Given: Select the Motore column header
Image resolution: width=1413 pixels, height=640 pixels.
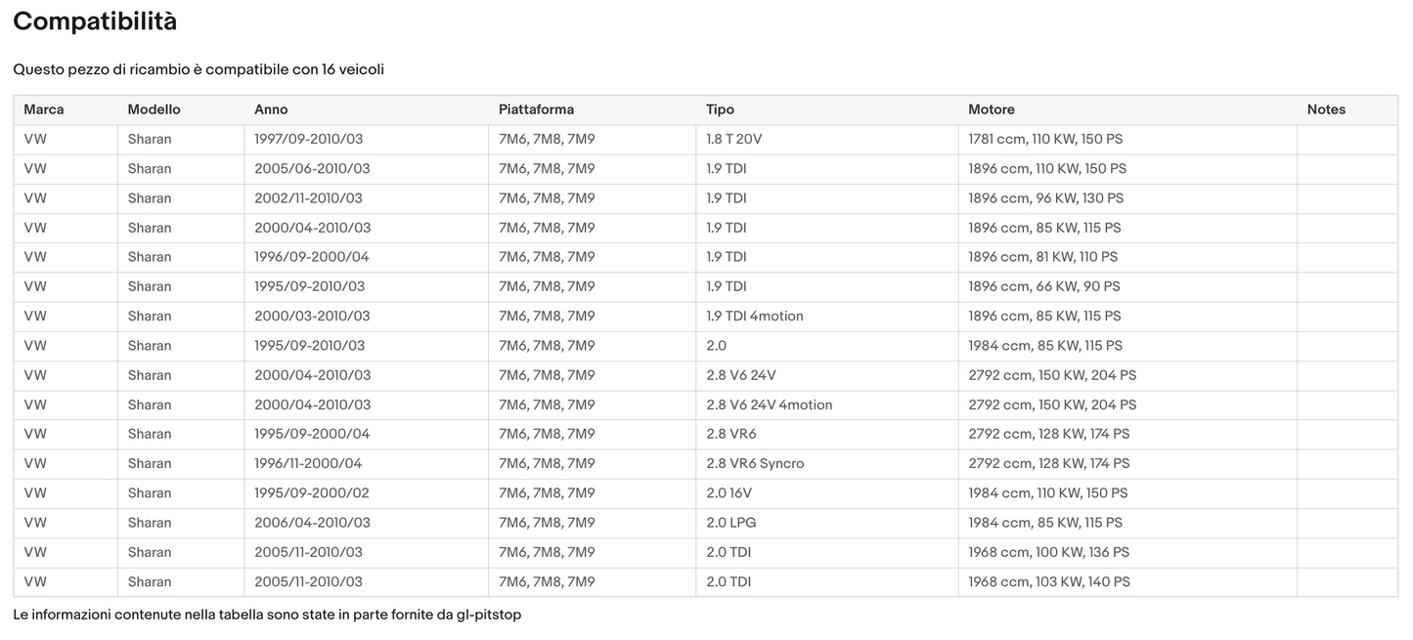Looking at the screenshot, I should 992,109.
